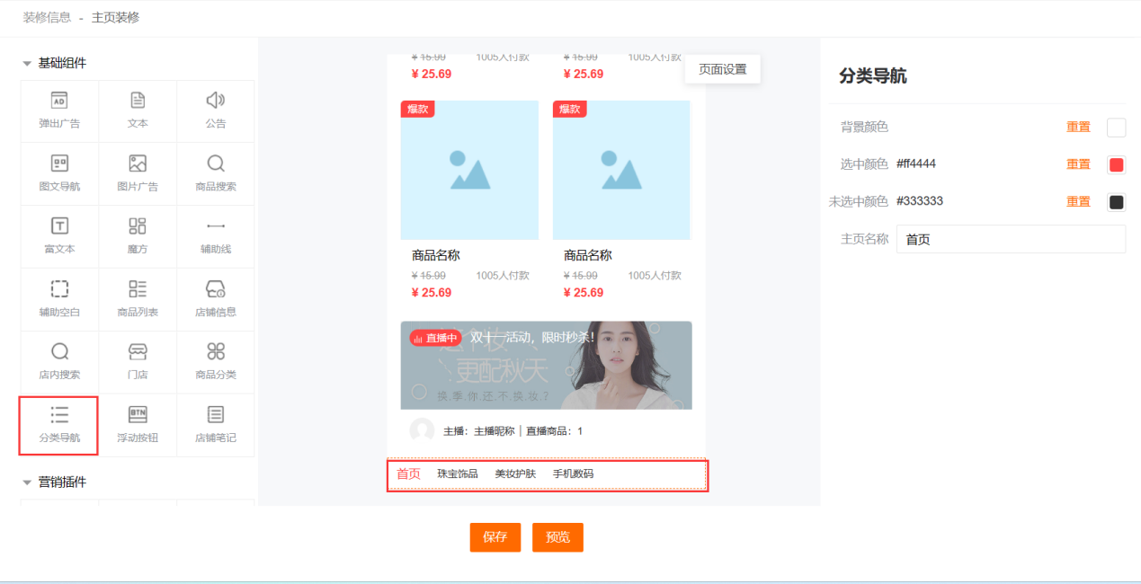The width and height of the screenshot is (1141, 584).
Task: Reset the 背景颜色 background color
Action: pos(1078,128)
